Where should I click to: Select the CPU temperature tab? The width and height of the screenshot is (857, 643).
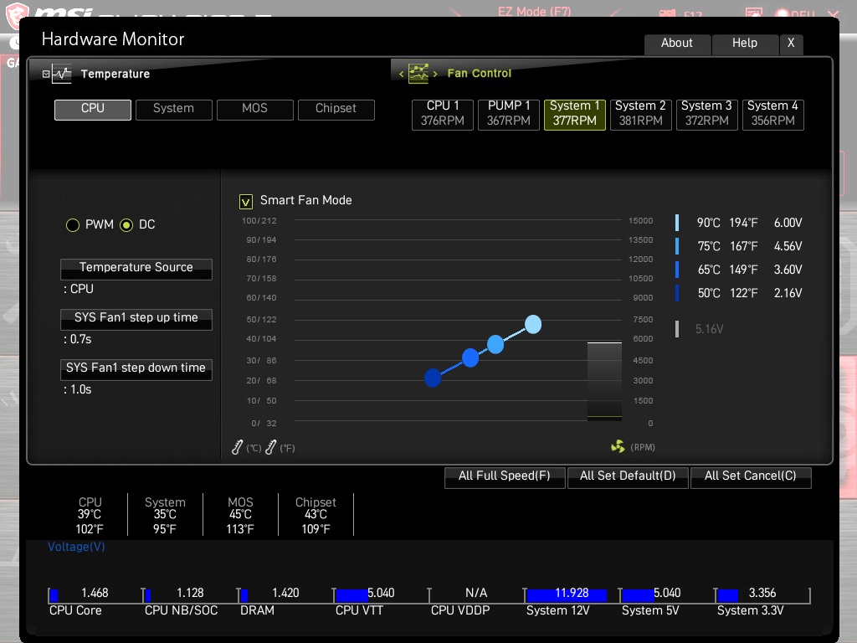(x=93, y=110)
